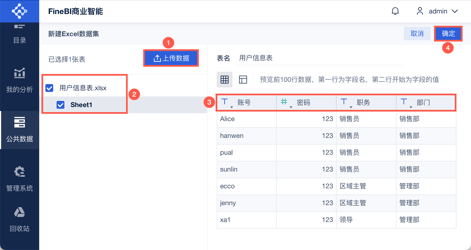Click the 表名 table name input field
This screenshot has width=471, height=250.
319,58
